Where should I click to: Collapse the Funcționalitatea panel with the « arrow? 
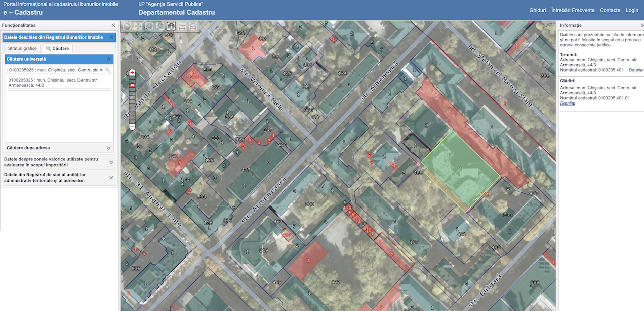tap(113, 25)
